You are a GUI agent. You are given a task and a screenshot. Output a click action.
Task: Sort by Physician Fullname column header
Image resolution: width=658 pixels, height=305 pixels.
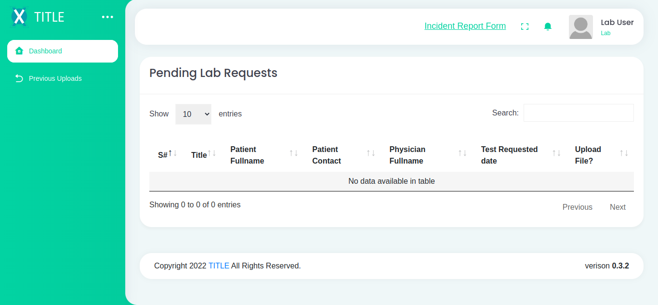tap(408, 155)
